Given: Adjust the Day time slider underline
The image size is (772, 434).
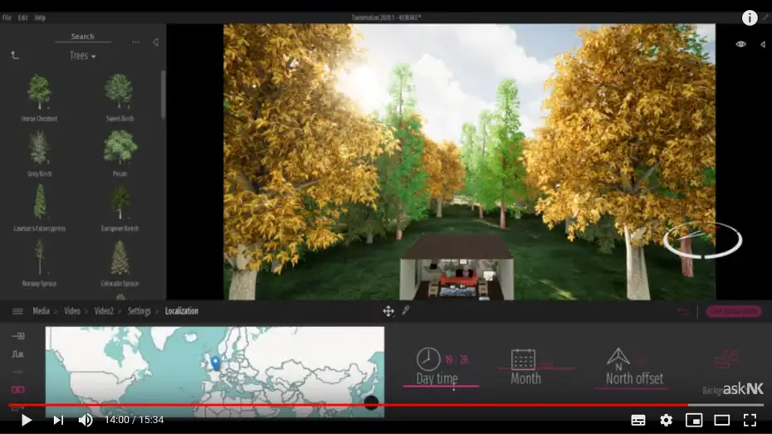Looking at the screenshot, I should (x=441, y=387).
